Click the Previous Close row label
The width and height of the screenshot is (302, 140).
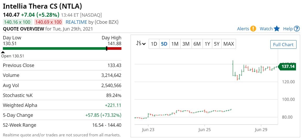click(19, 65)
